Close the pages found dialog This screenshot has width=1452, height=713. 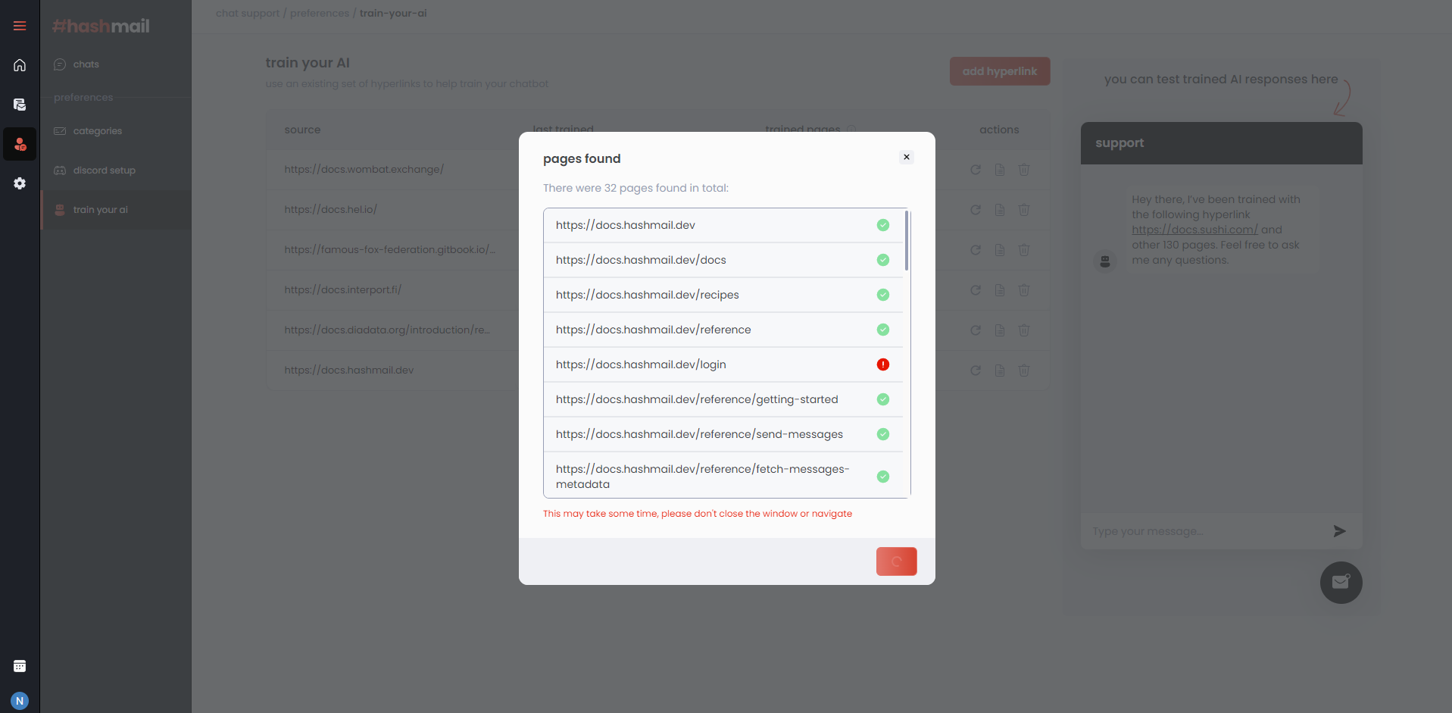tap(907, 157)
